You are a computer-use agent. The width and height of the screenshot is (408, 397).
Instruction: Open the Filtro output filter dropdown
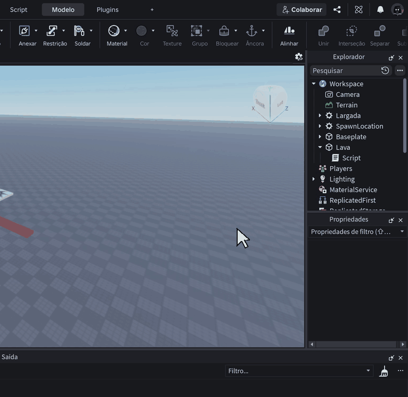coord(299,371)
